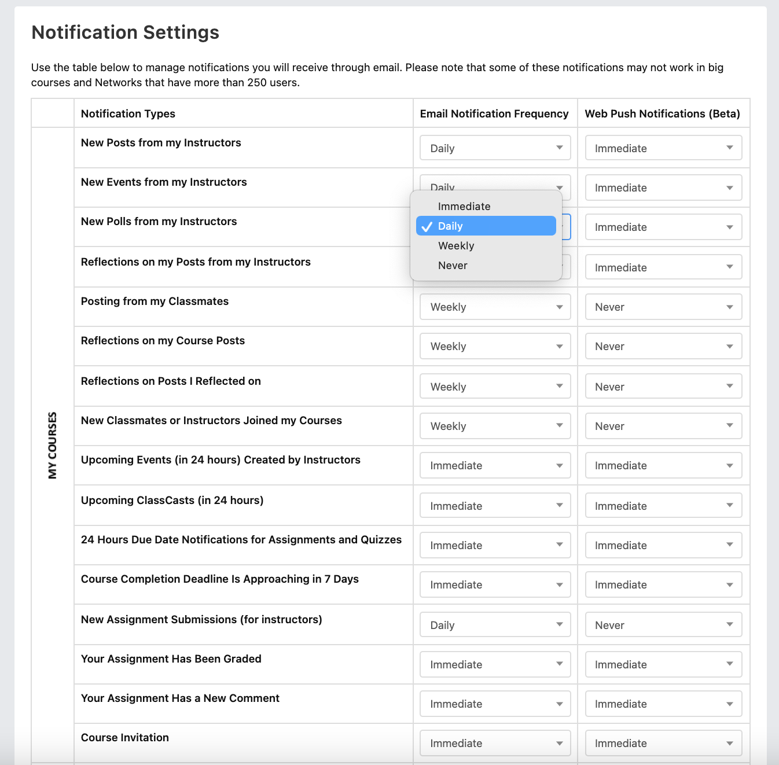Open email frequency dropdown for Course Invitation

coord(495,743)
